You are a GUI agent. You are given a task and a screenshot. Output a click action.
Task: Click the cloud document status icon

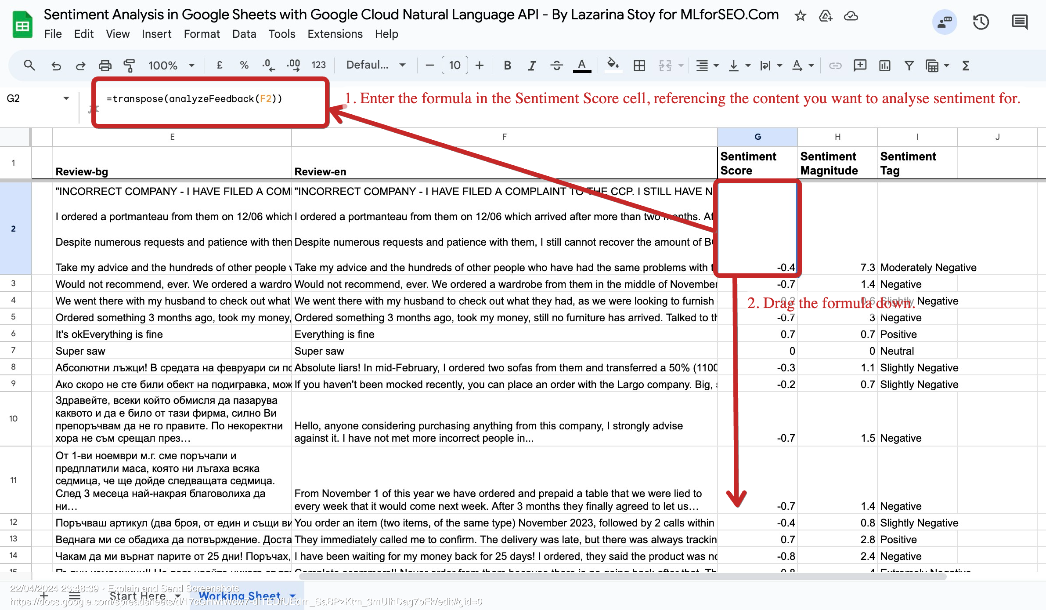pyautogui.click(x=851, y=16)
